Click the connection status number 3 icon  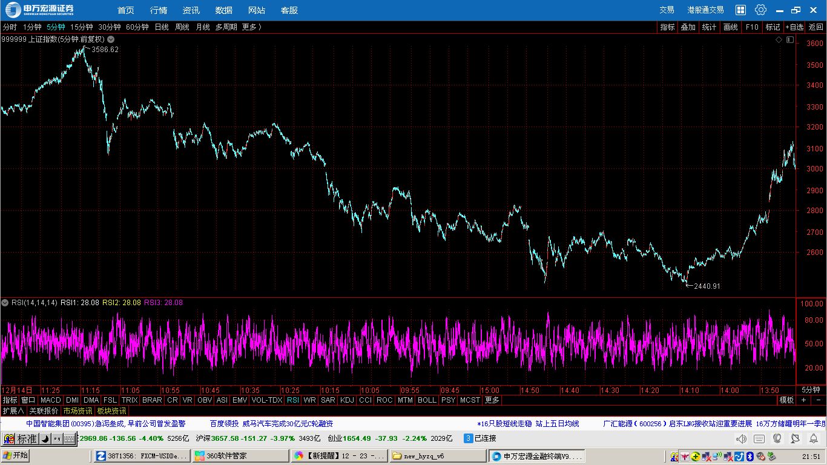(468, 438)
